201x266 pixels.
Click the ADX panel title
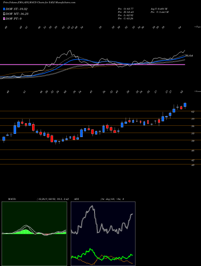[x=77, y=199]
